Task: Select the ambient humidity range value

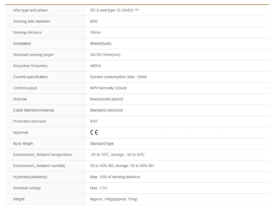Action: point(122,166)
